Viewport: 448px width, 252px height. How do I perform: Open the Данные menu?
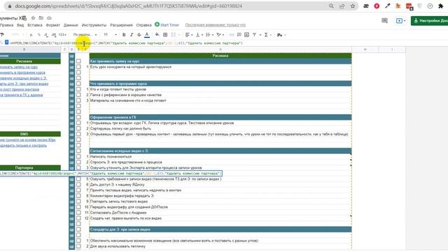pyautogui.click(x=71, y=25)
